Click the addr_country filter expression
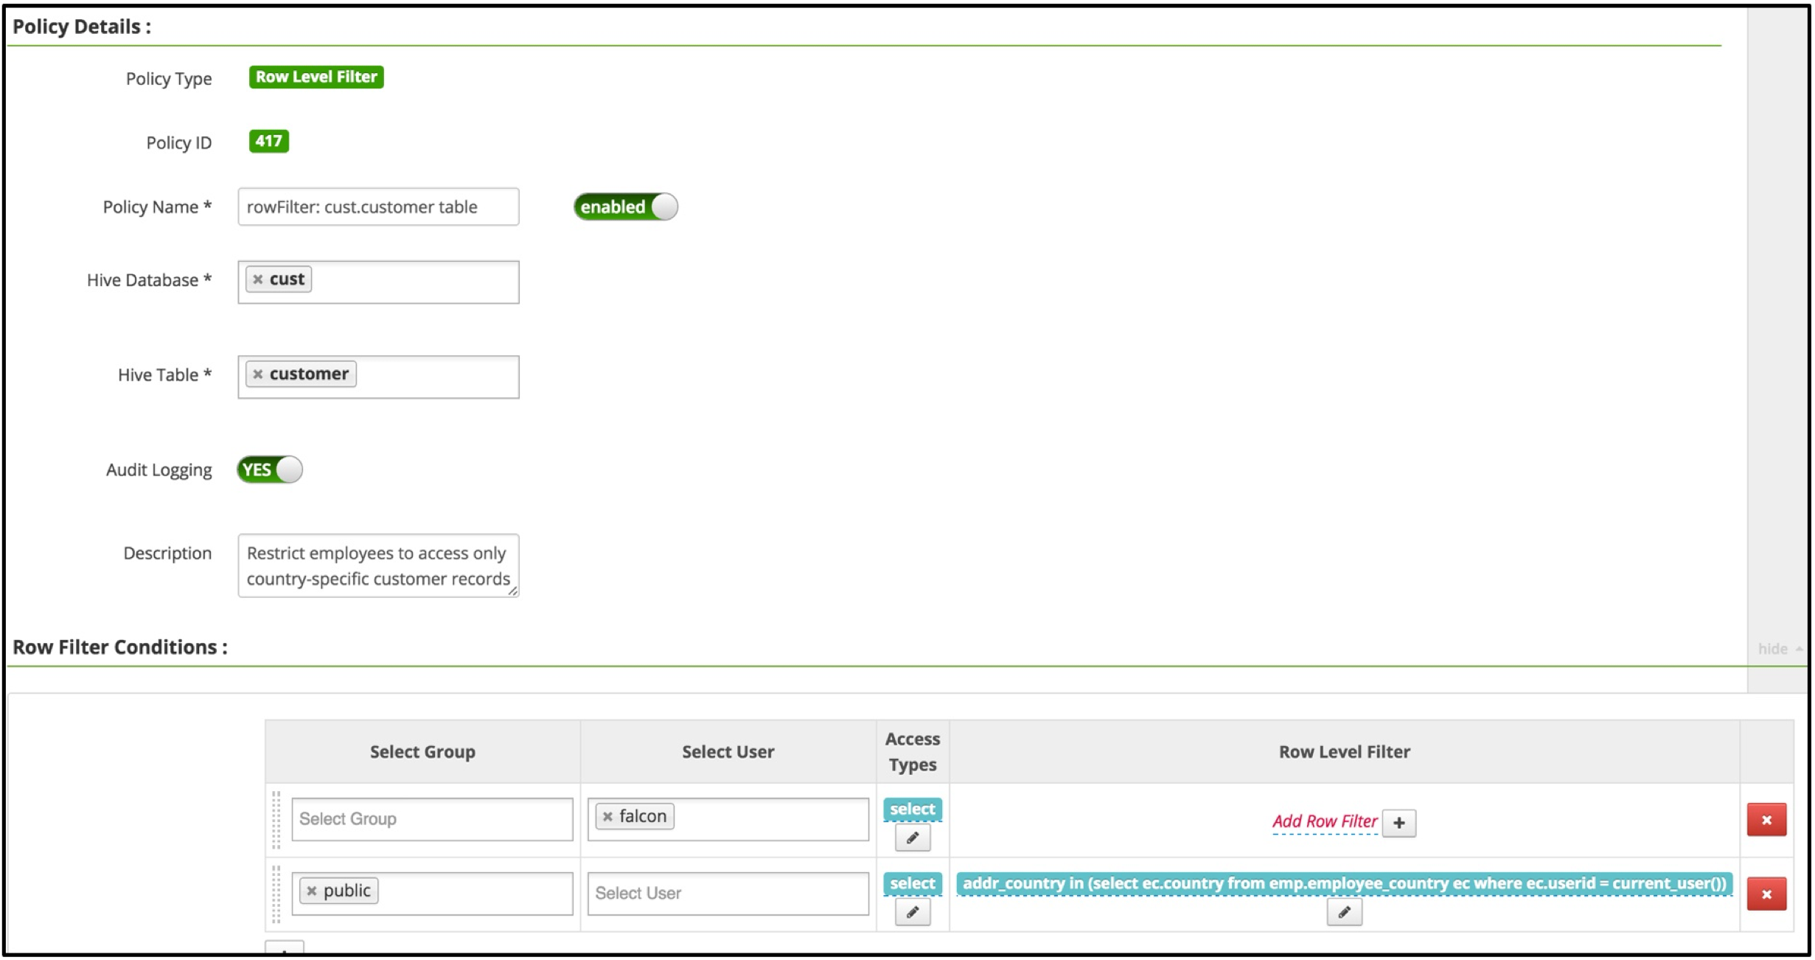The height and width of the screenshot is (960, 1815). click(1344, 883)
